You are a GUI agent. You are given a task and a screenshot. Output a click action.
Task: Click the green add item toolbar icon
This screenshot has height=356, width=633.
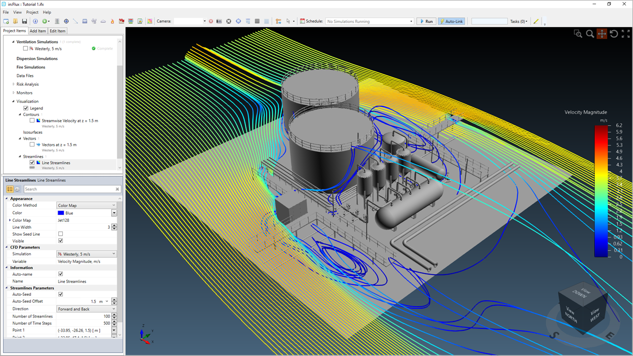click(x=44, y=21)
